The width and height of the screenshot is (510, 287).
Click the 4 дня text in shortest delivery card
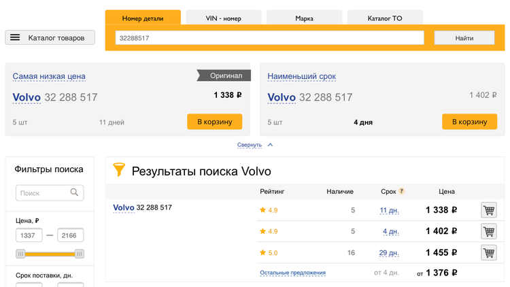(363, 122)
